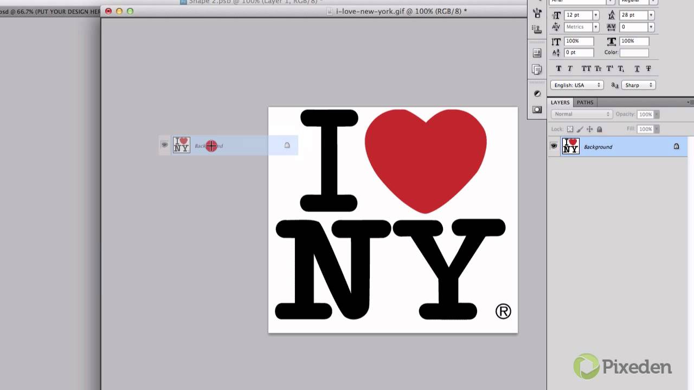
Task: Toggle Small Caps text style
Action: coord(598,69)
